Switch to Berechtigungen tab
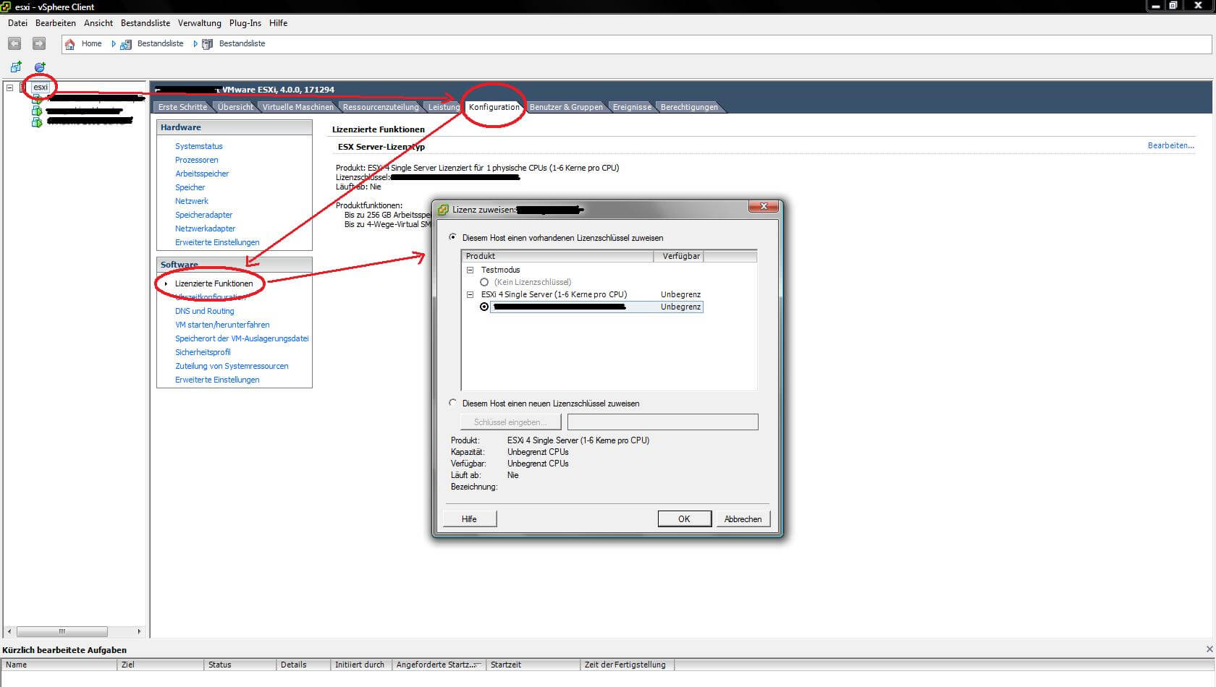Image resolution: width=1216 pixels, height=687 pixels. click(689, 107)
